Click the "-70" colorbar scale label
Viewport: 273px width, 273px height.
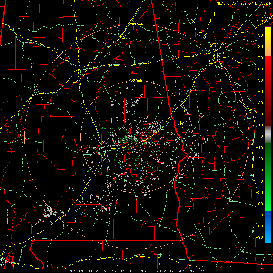point(259,215)
